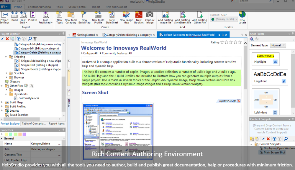The image size is (295, 170).
Task: Create a New Build Flag
Action: (x=84, y=17)
